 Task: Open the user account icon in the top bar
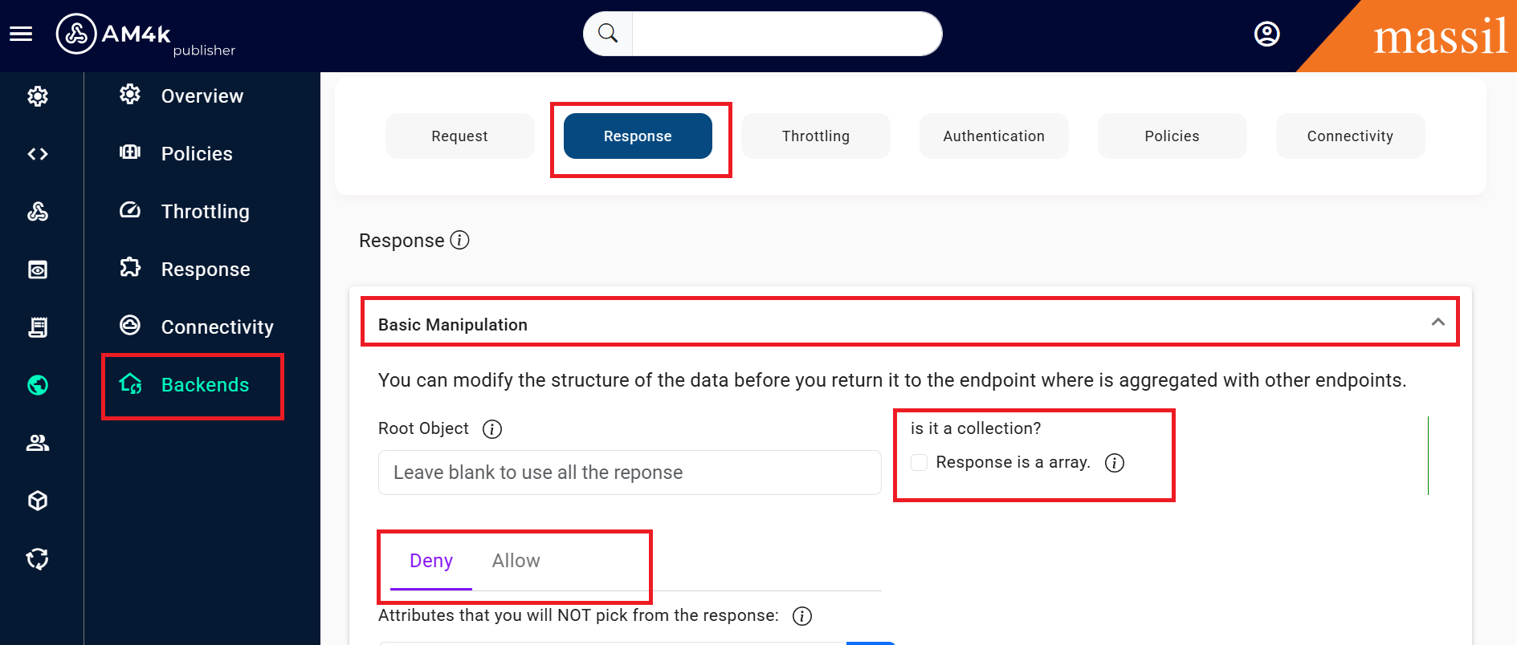click(x=1266, y=34)
